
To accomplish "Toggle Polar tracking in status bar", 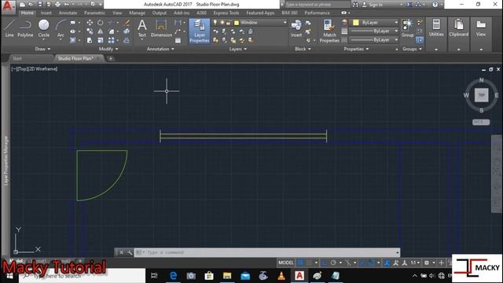I will click(x=333, y=263).
